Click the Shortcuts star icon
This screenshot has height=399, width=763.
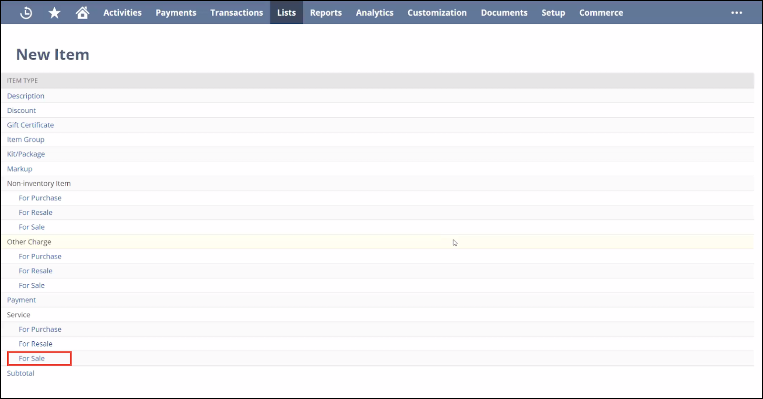(54, 13)
